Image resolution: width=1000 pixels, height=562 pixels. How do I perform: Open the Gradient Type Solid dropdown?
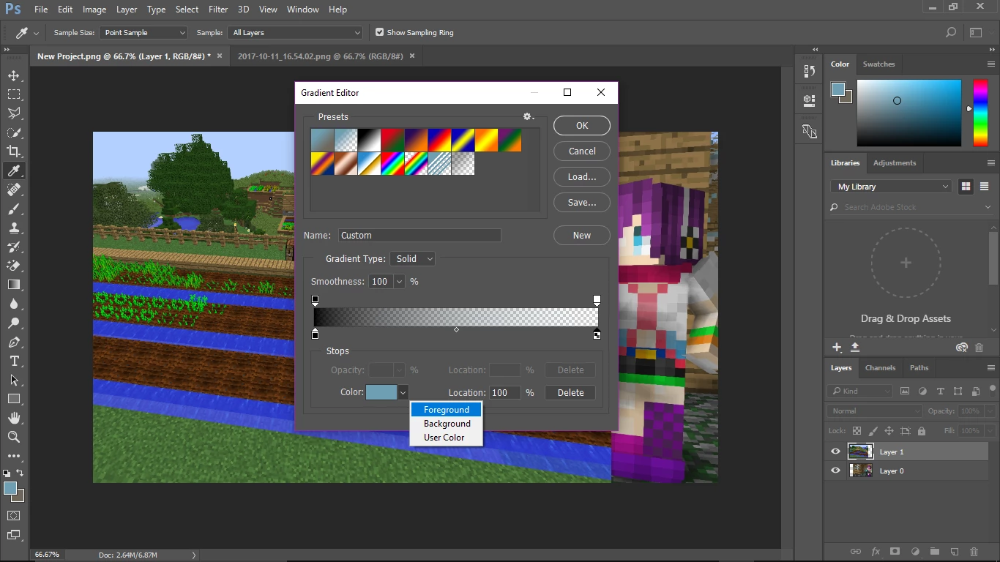click(412, 258)
